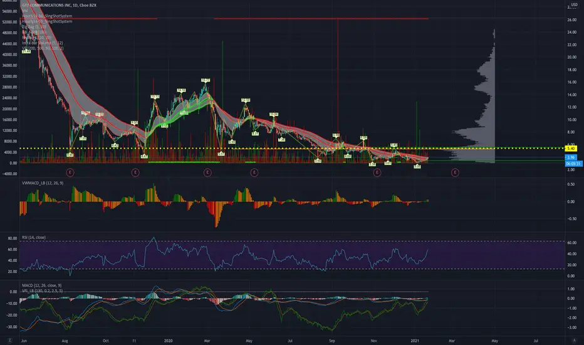Click the -4000.00 volume scale value

click(x=9, y=174)
